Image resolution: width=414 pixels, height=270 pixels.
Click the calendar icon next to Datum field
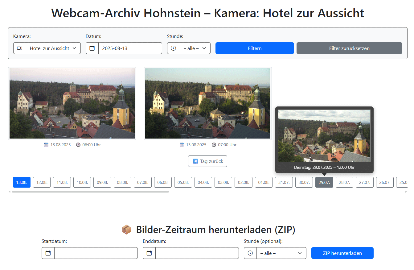coord(92,48)
